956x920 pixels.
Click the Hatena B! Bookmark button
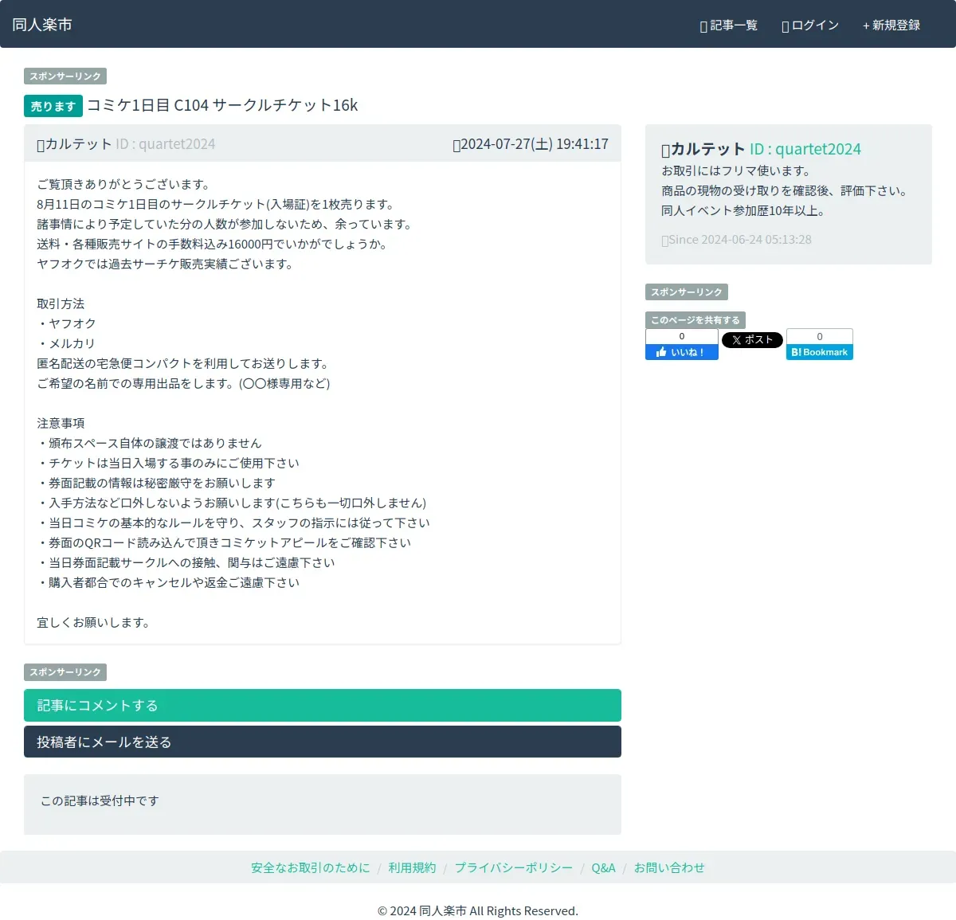pos(820,352)
